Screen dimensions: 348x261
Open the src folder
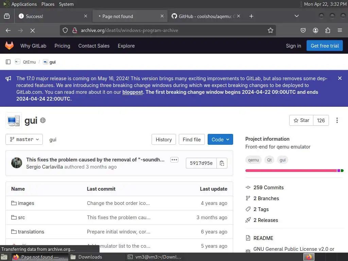[x=21, y=217]
